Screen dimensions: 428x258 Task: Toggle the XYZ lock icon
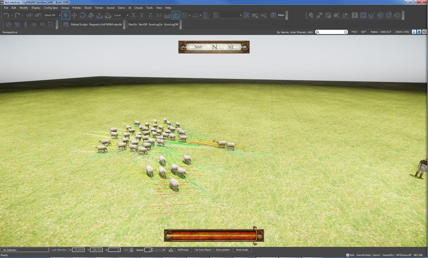click(x=132, y=250)
